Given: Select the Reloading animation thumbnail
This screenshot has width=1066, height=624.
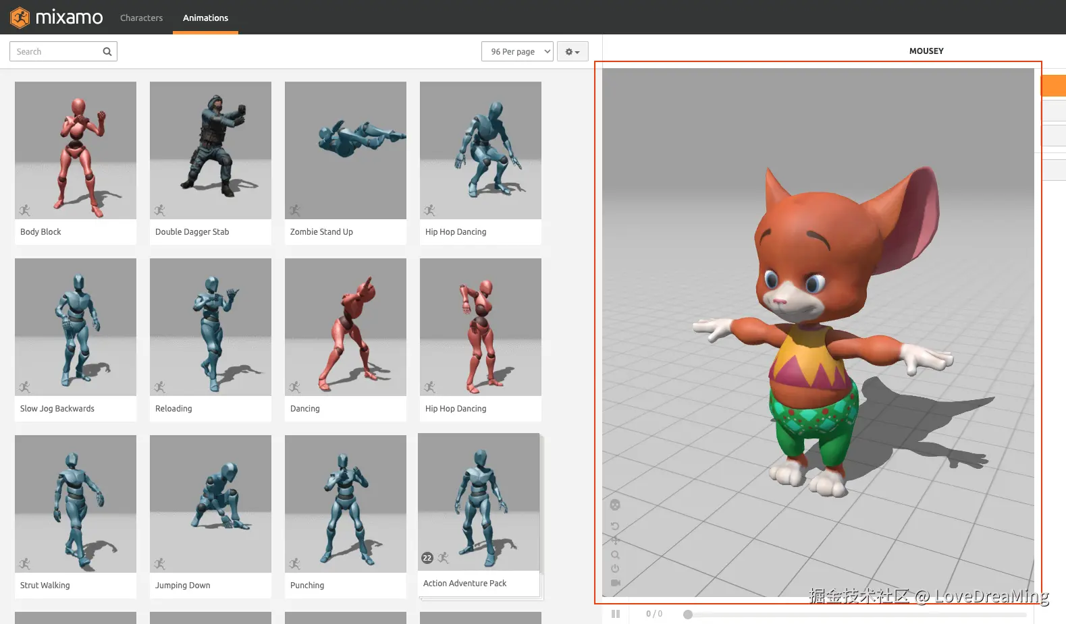Looking at the screenshot, I should (211, 327).
